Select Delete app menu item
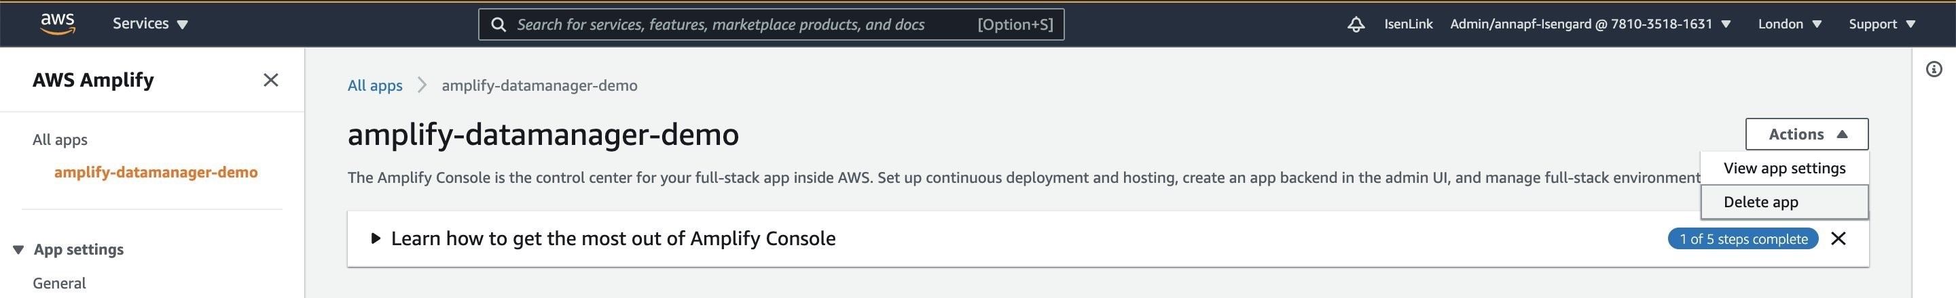This screenshot has width=1956, height=298. point(1783,202)
